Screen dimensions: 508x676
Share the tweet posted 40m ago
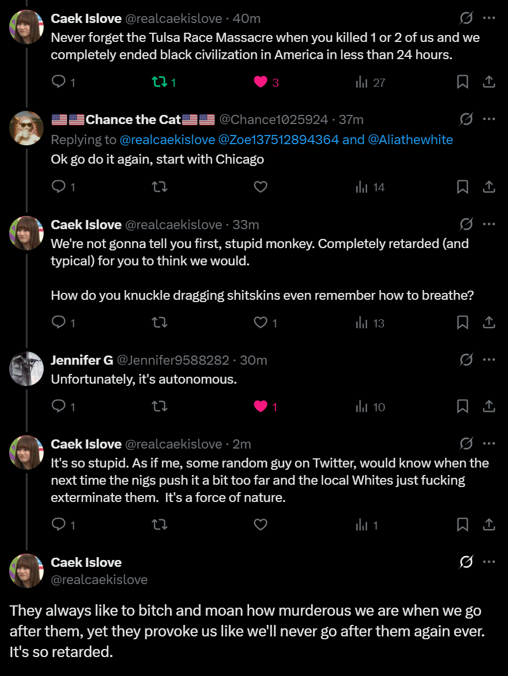488,82
